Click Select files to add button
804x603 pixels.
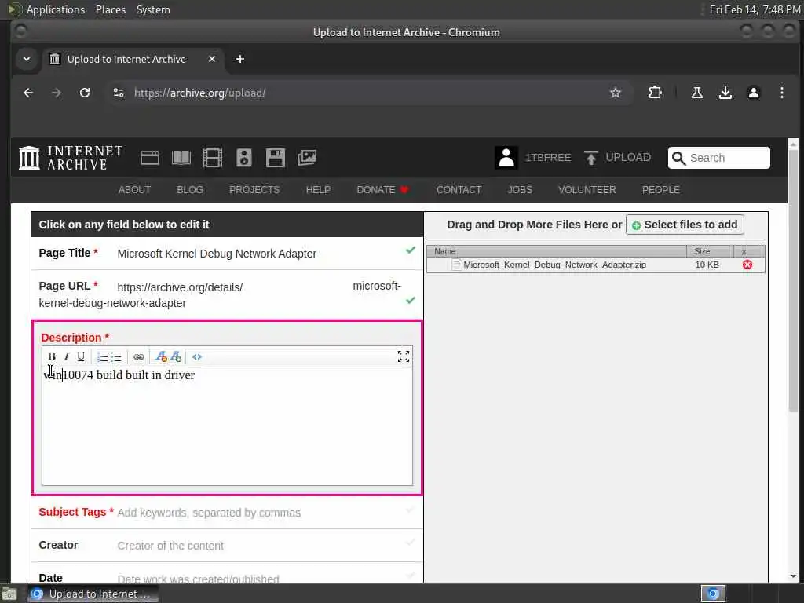[685, 225]
